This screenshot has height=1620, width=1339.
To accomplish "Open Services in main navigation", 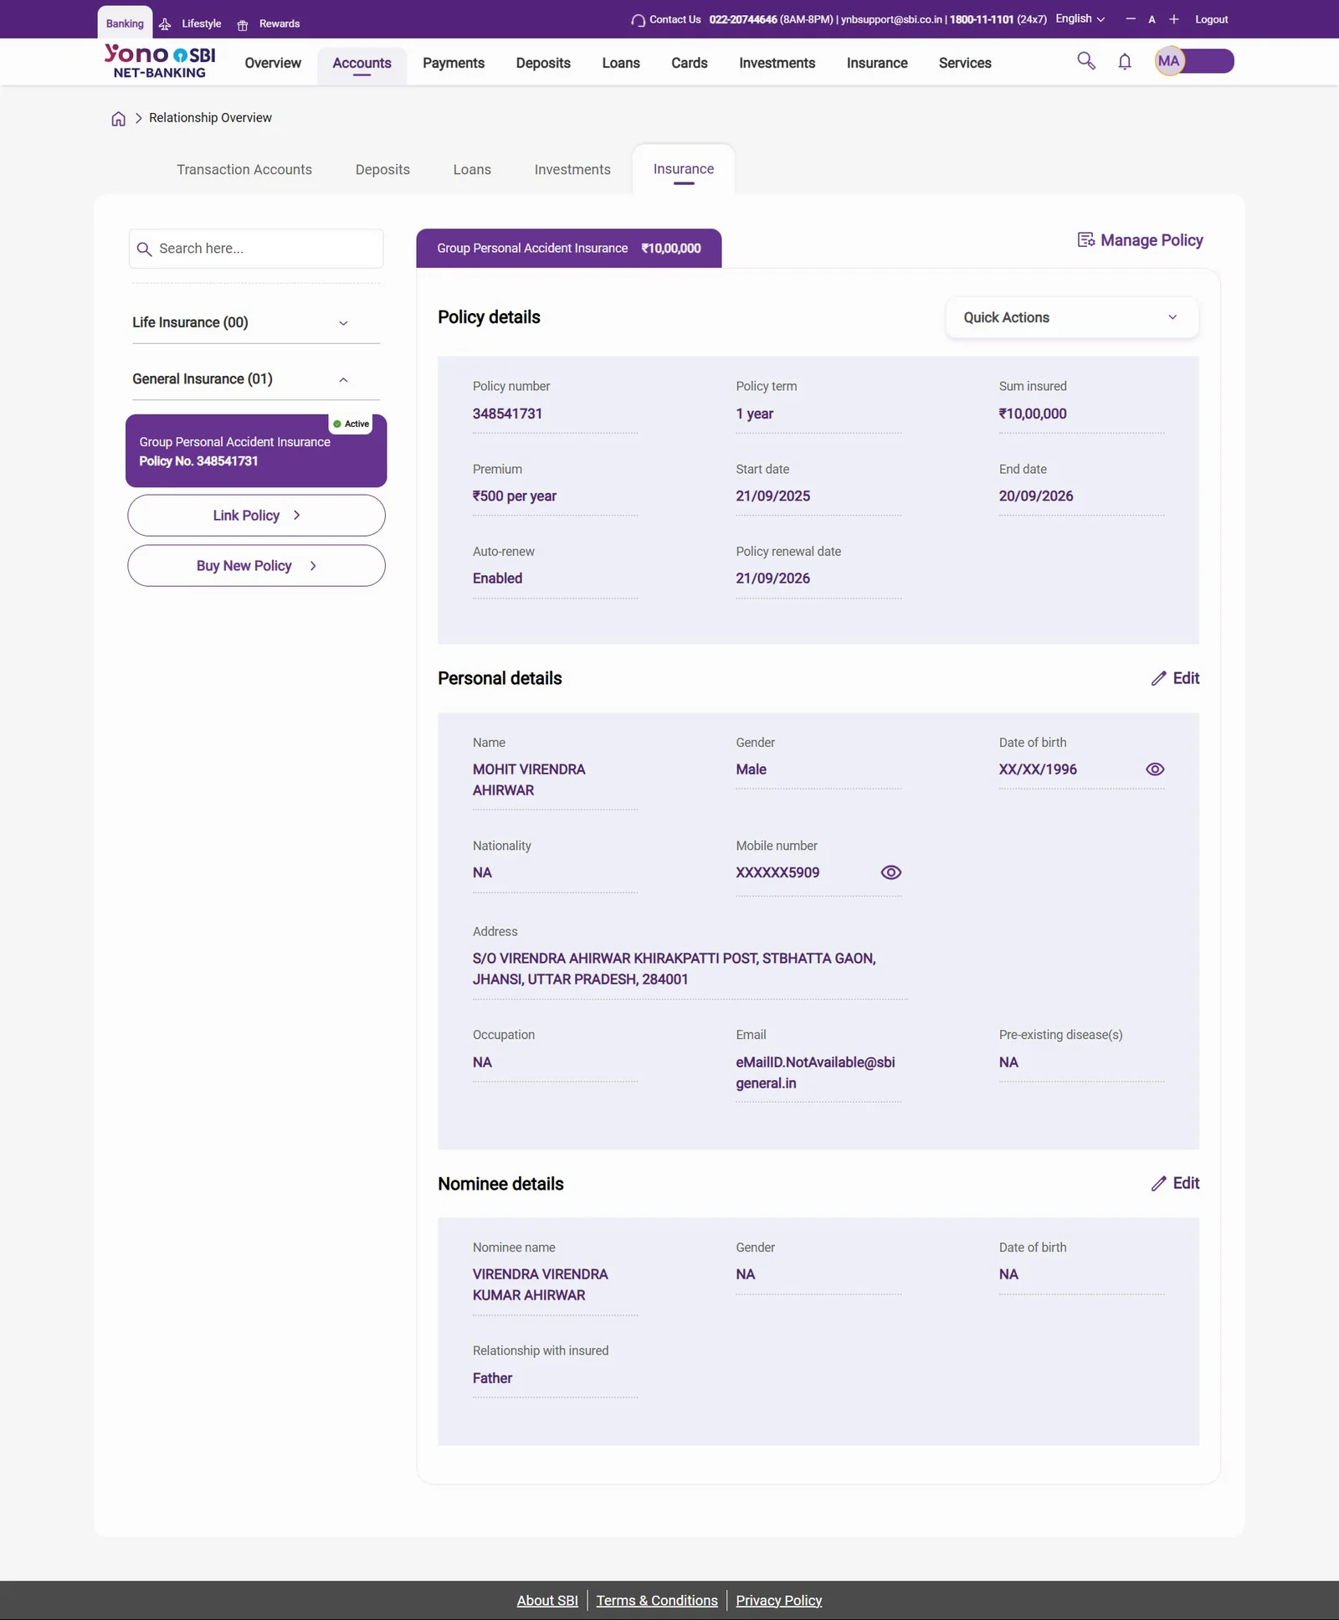I will pyautogui.click(x=965, y=64).
